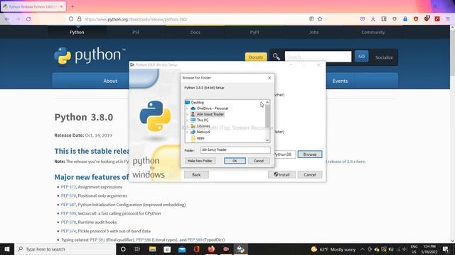455x255 pixels.
Task: Expand the Alin Ionut Toader node
Action: pos(187,114)
